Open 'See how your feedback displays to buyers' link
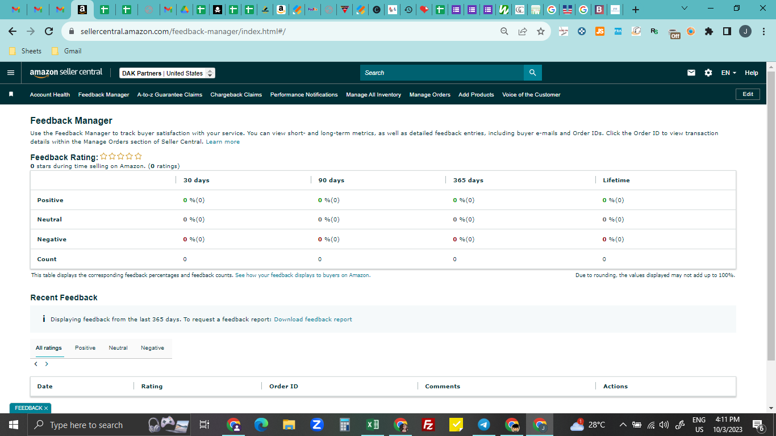Image resolution: width=776 pixels, height=436 pixels. point(303,275)
